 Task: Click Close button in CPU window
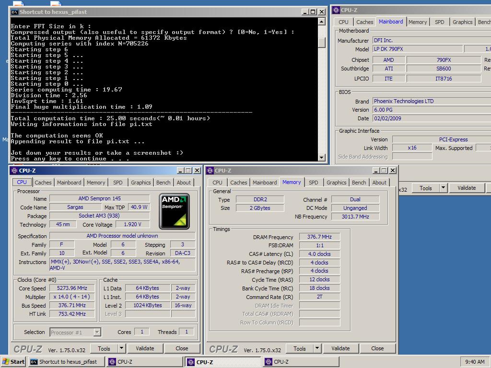(182, 348)
